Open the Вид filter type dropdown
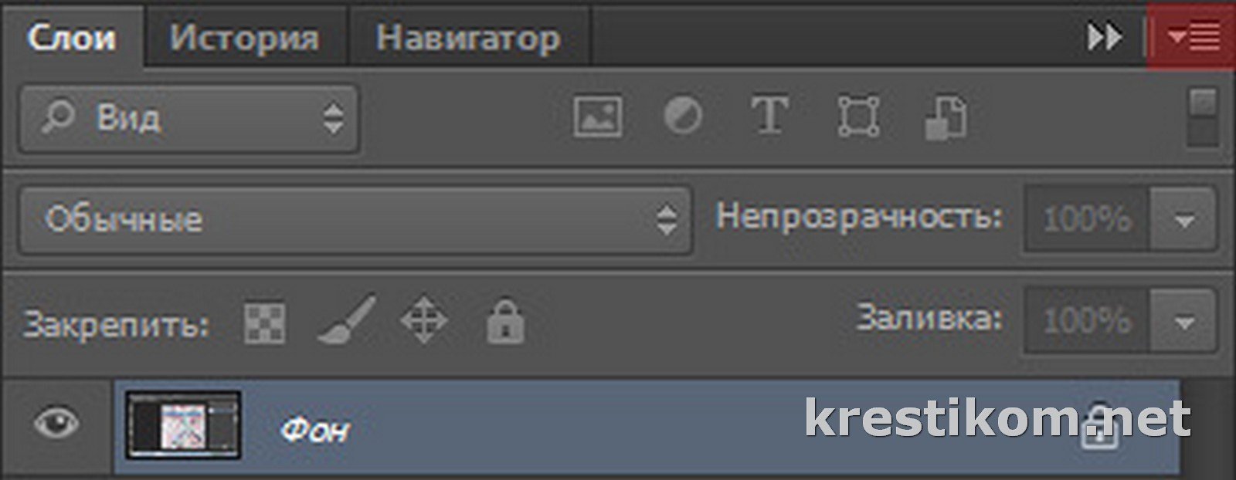 [x=189, y=119]
